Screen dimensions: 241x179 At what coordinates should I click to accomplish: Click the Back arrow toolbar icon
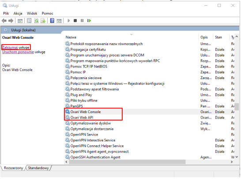tap(4, 21)
